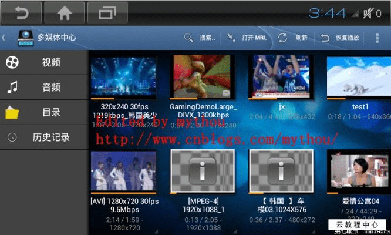Play the 320x240 30fps concert thumbnail
Screen dimensions: 391x235
point(124,77)
